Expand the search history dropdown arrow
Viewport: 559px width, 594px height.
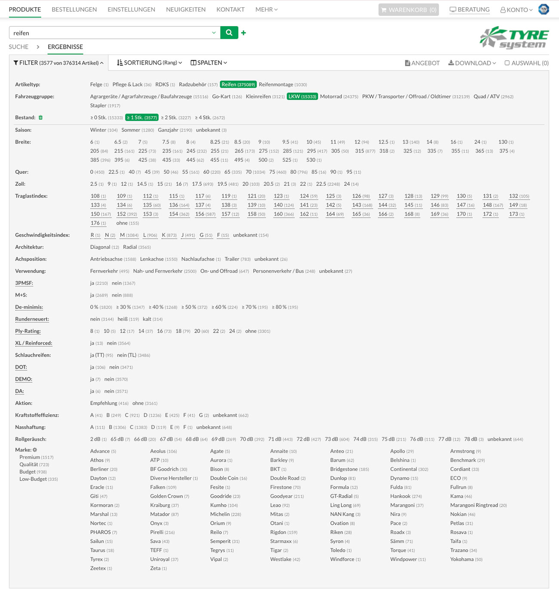[214, 33]
